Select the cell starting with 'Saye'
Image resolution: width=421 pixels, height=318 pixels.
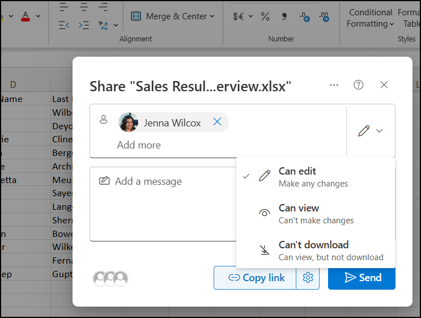tap(62, 193)
